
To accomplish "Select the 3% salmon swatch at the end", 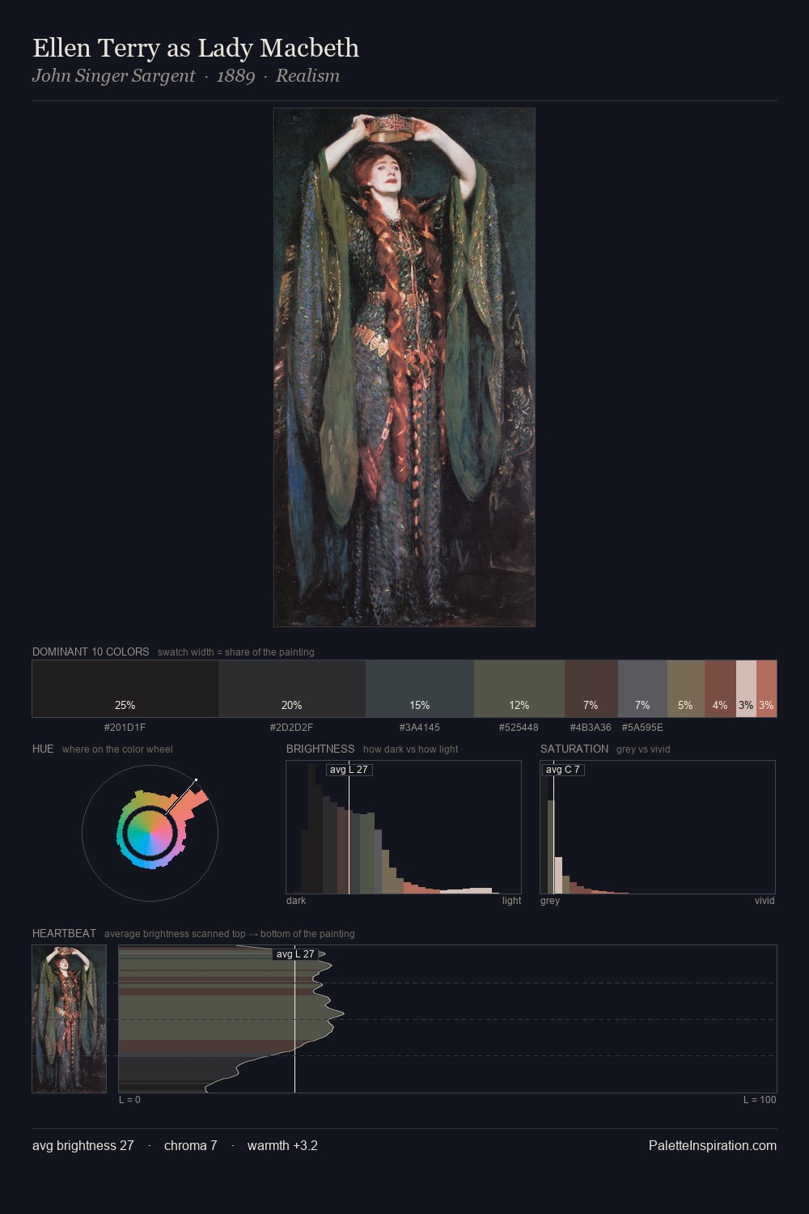I will pos(766,689).
